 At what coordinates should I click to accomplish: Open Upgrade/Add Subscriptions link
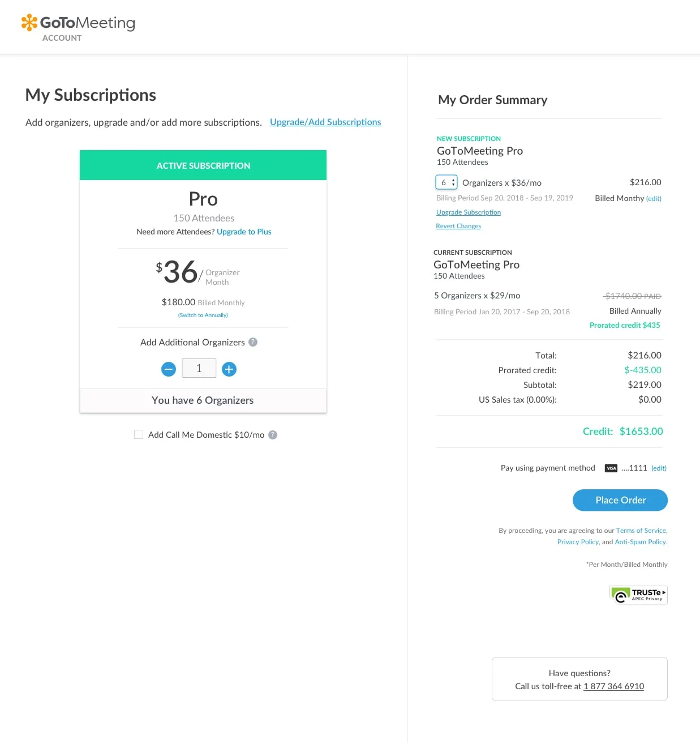pyautogui.click(x=325, y=122)
